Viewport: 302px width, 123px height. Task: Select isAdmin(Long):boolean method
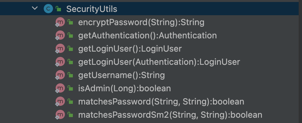coord(125,89)
